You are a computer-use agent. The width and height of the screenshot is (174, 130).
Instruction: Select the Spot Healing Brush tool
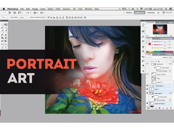pyautogui.click(x=2, y=35)
